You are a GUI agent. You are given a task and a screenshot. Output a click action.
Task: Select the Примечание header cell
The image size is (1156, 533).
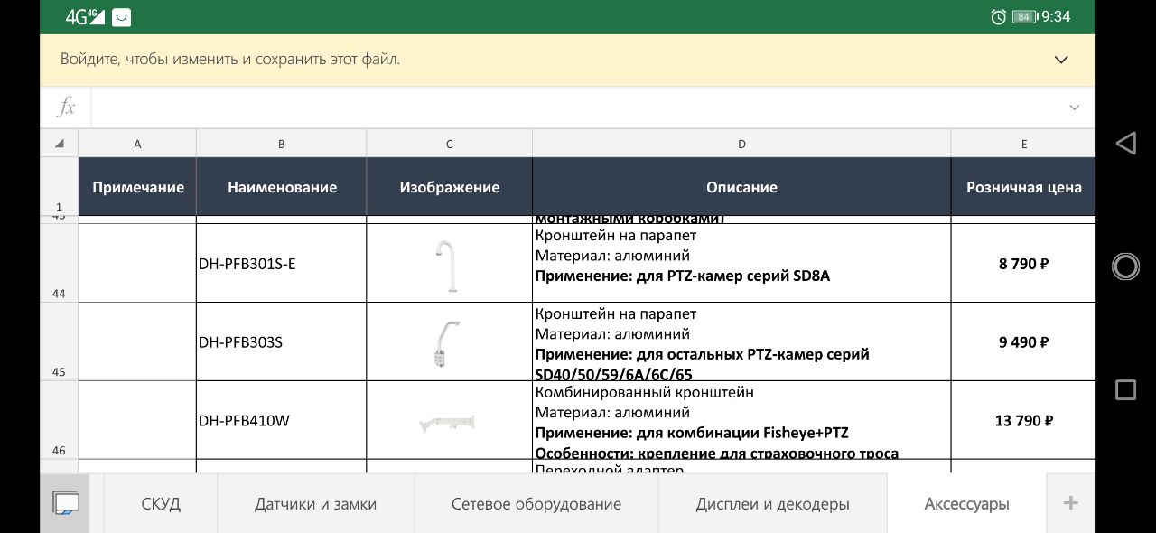(x=137, y=187)
